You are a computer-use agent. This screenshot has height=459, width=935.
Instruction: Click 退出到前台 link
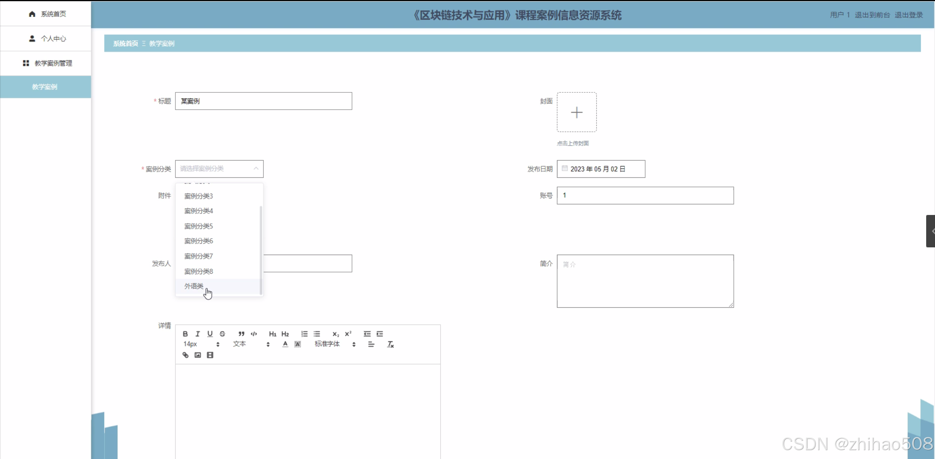coord(872,15)
